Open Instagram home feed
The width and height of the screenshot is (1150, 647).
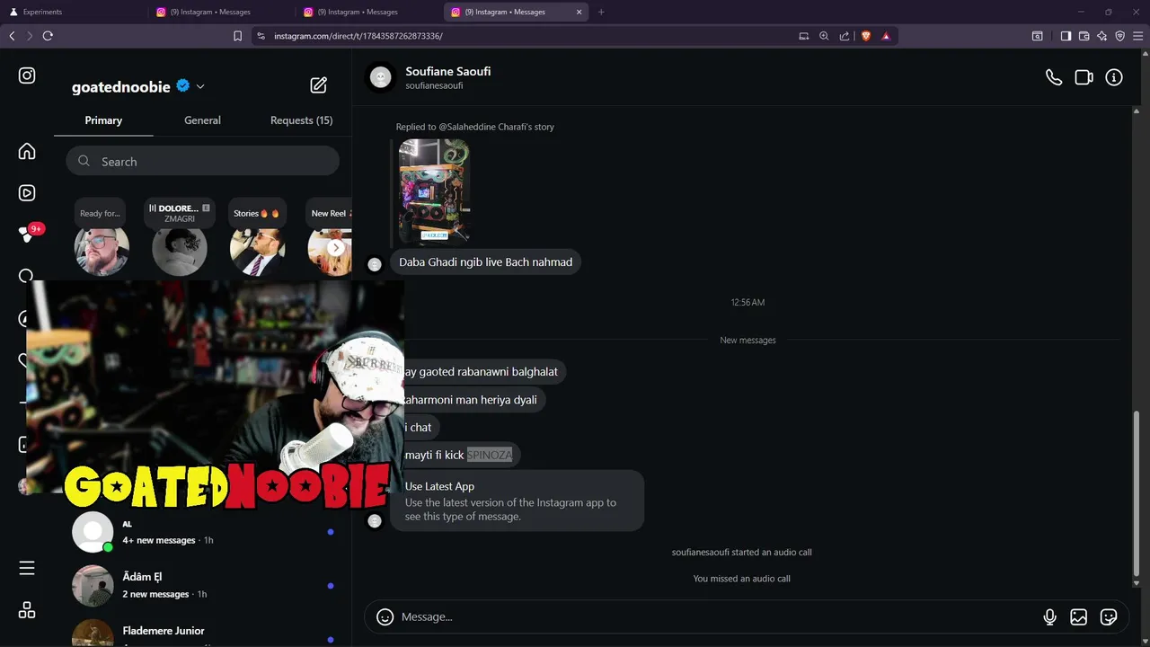click(x=27, y=151)
